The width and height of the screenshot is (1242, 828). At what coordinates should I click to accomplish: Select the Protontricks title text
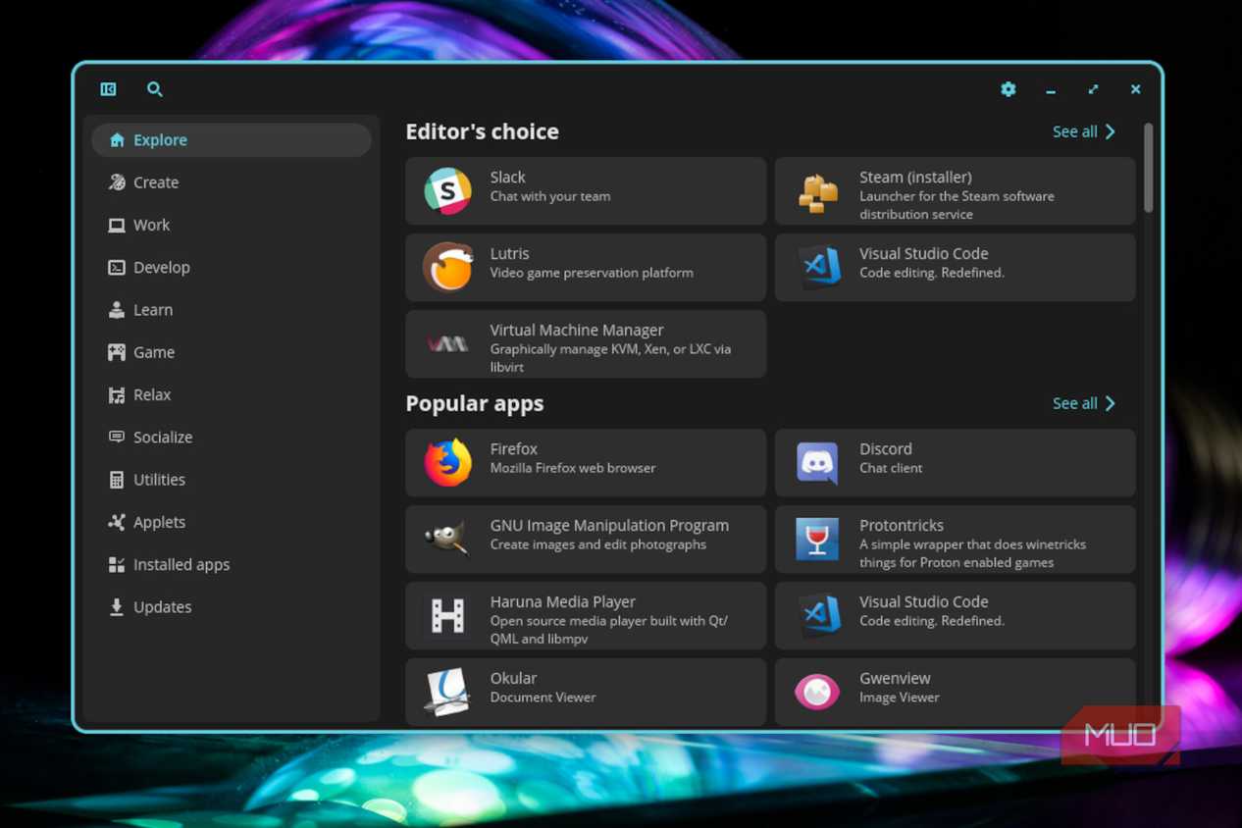point(902,526)
